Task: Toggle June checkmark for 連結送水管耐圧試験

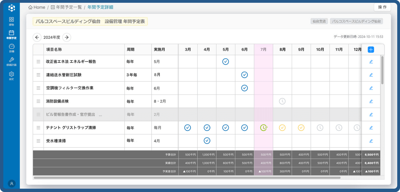Action: (244, 75)
